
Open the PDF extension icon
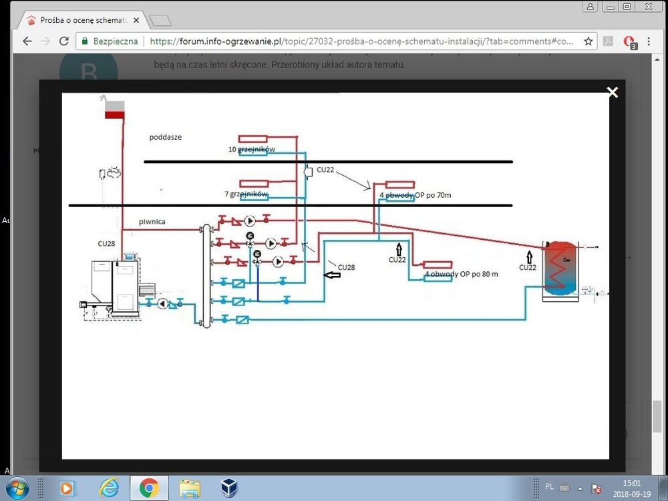(x=609, y=41)
